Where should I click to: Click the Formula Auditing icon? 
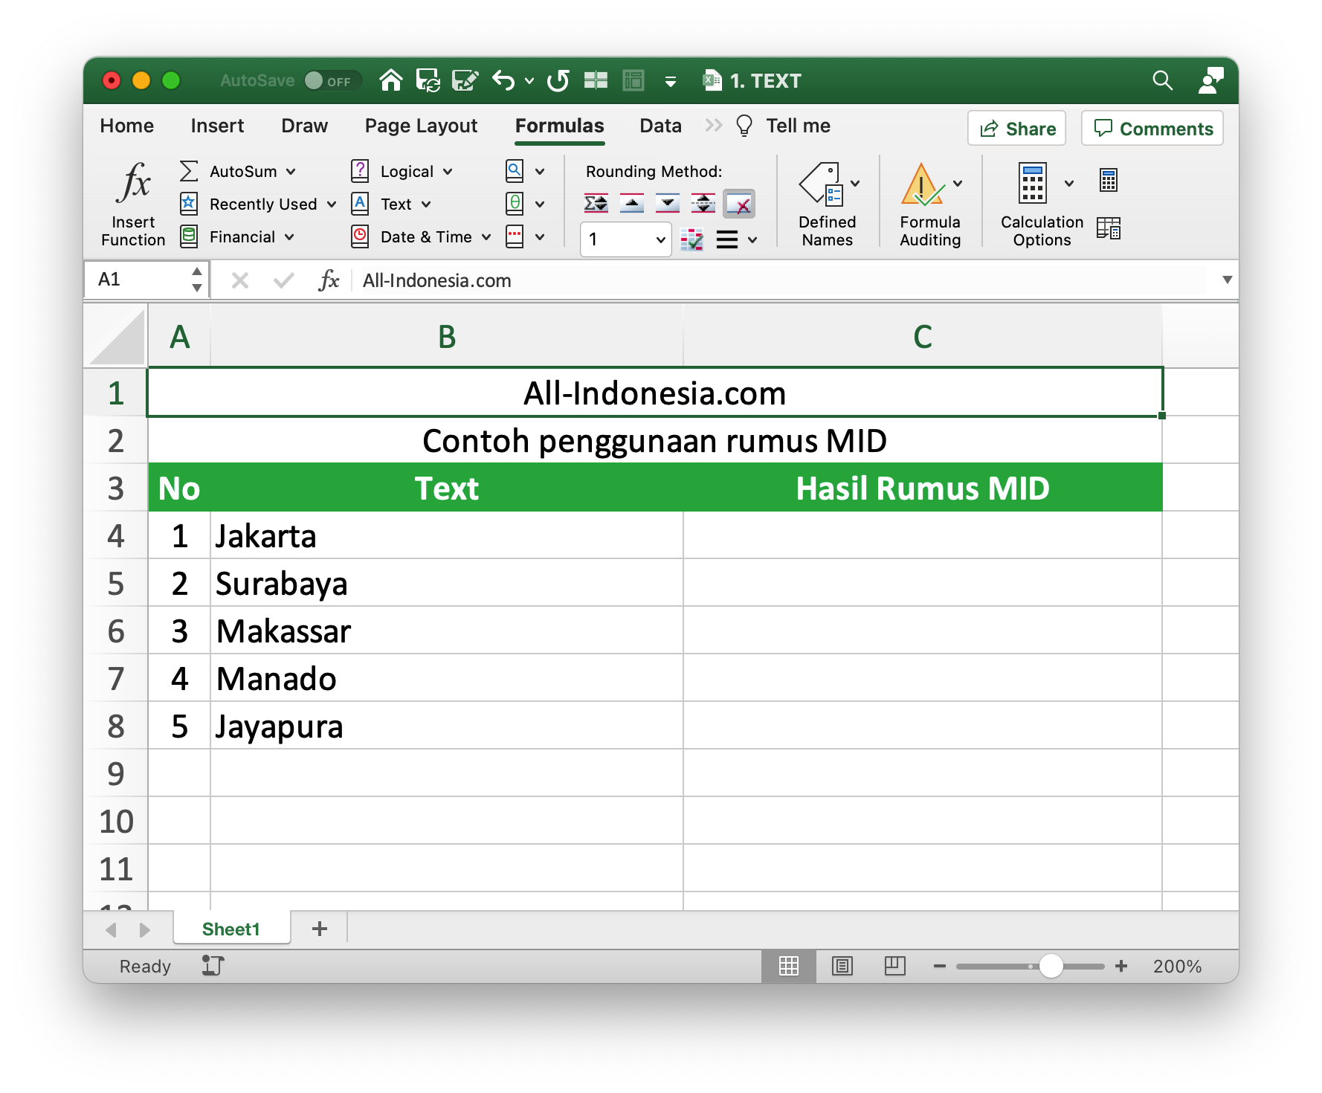click(922, 184)
